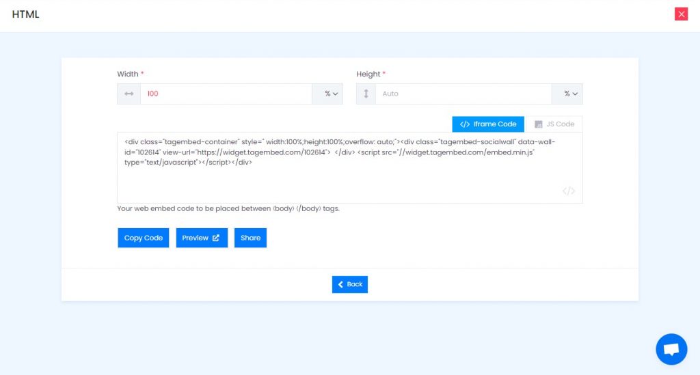Screen dimensions: 700x375
Task: Click the code brackets icon in the embed textarea
Action: coord(568,191)
